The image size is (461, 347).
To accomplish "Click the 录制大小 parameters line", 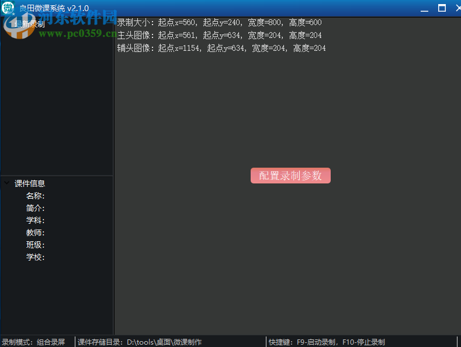I will [x=219, y=22].
